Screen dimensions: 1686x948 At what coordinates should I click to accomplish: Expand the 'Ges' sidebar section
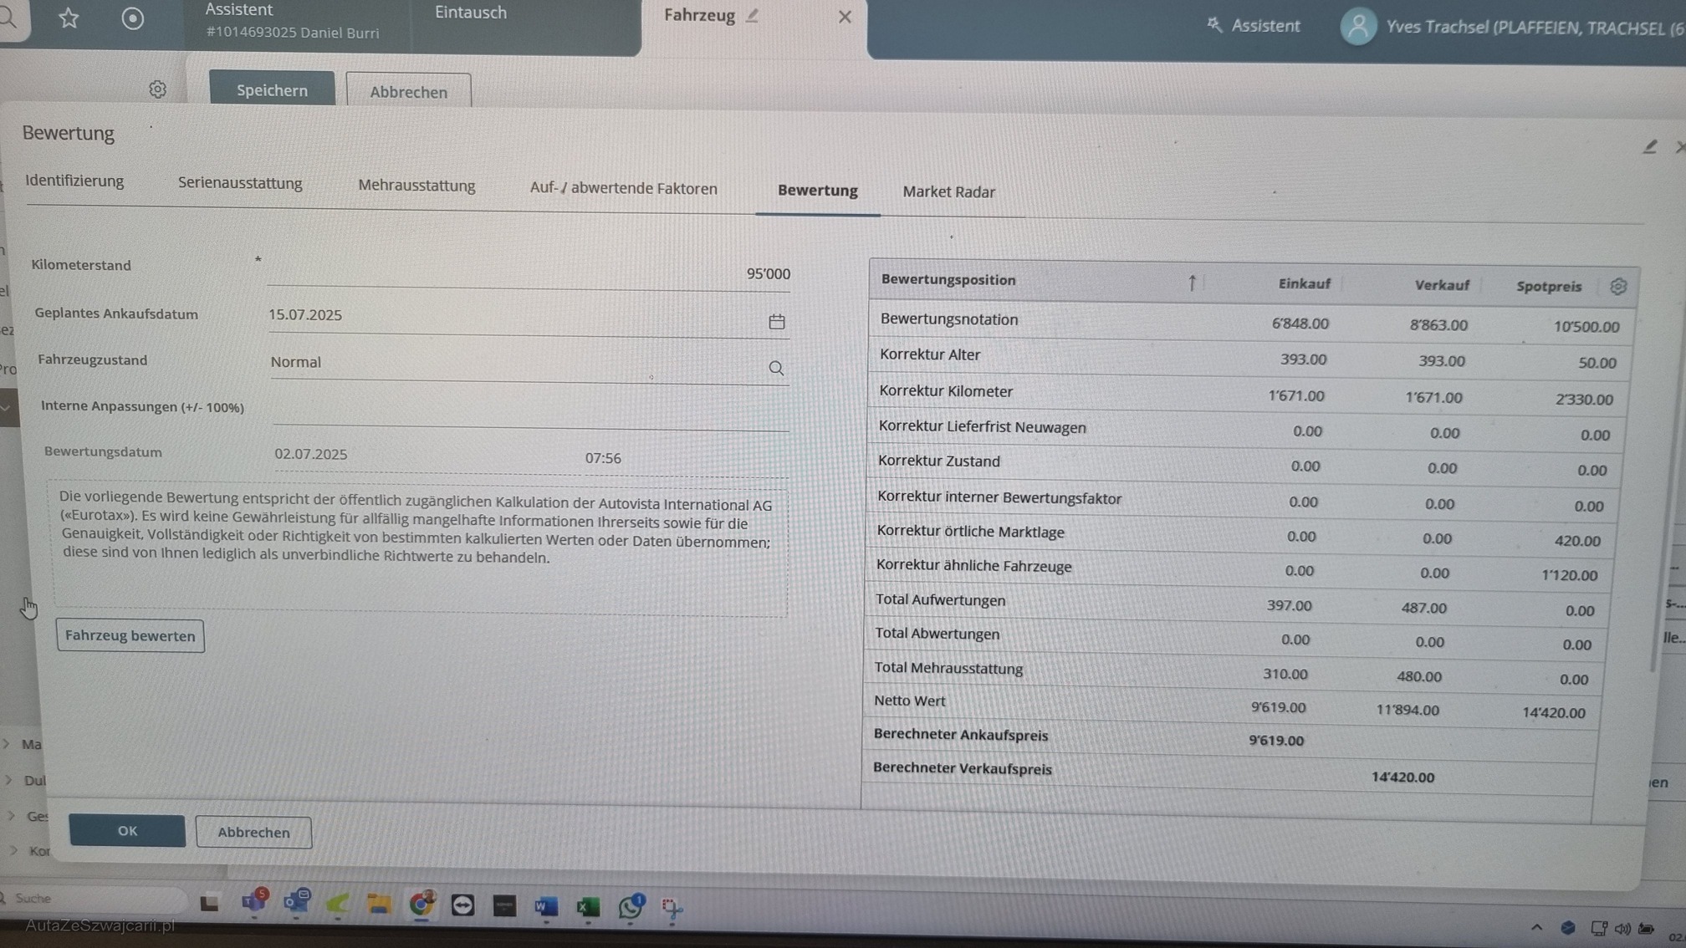(x=11, y=815)
